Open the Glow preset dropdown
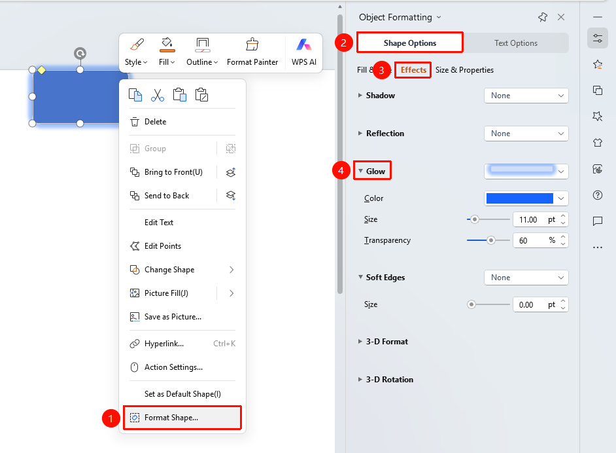 [x=526, y=171]
